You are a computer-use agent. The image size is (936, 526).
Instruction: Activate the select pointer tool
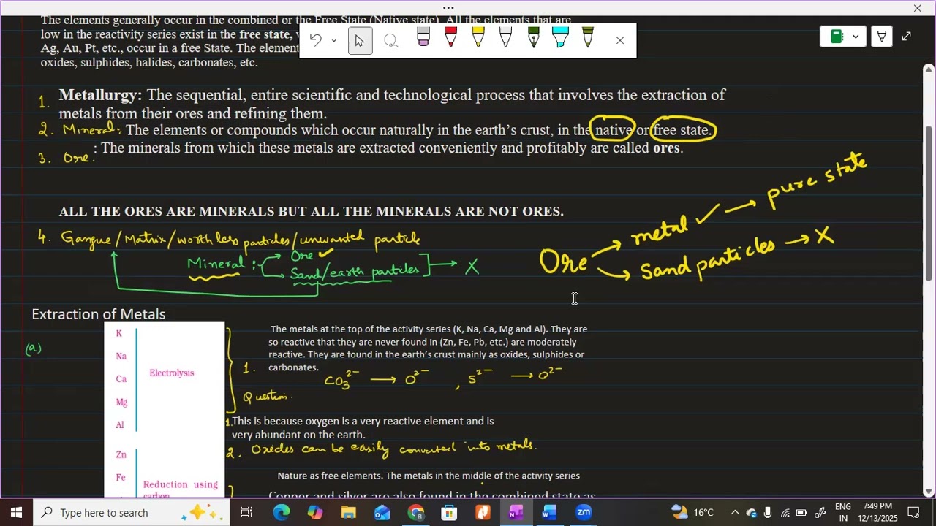point(360,40)
